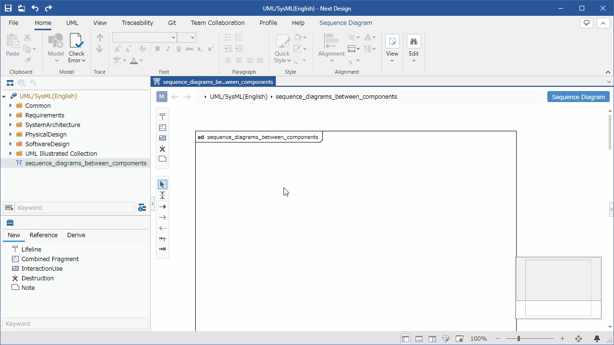This screenshot has height=345, width=614.
Task: Switch to the Reference tab
Action: coord(44,235)
